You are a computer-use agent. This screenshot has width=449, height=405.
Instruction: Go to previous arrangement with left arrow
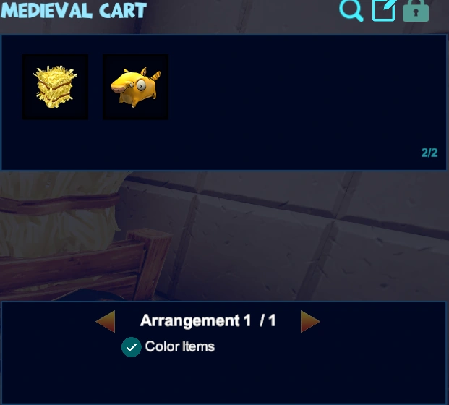click(106, 321)
